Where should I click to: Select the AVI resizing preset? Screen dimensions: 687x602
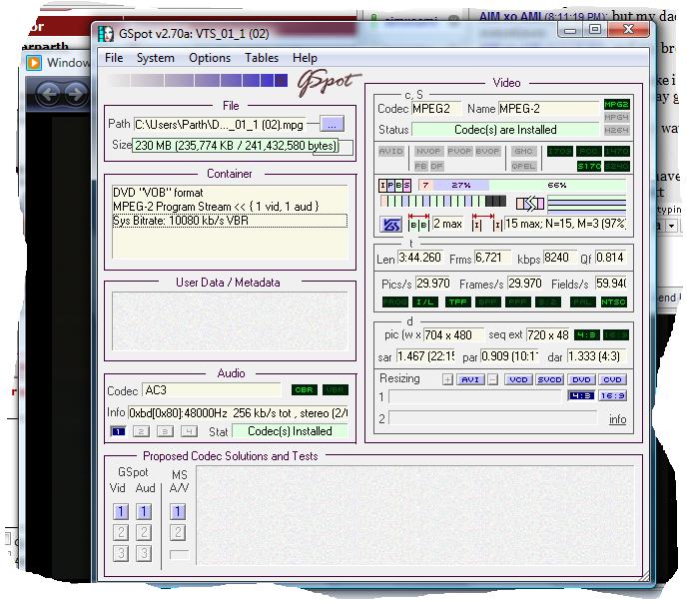[x=470, y=379]
